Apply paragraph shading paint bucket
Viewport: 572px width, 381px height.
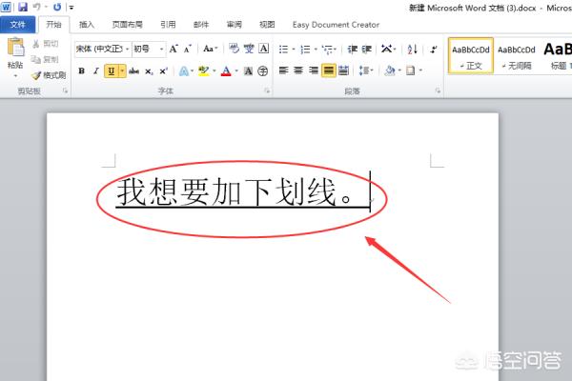tap(390, 70)
